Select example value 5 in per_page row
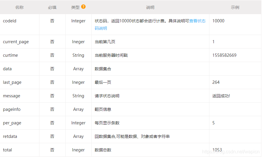This screenshot has width=262, height=157. click(213, 123)
